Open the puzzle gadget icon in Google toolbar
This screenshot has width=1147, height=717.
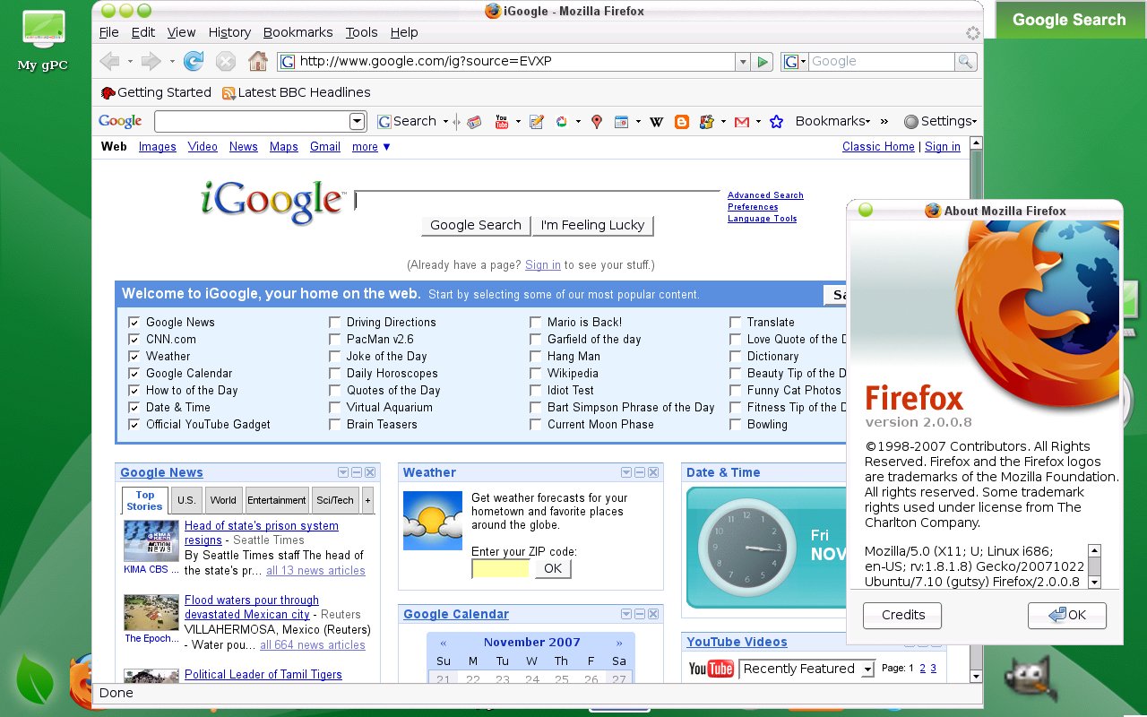(707, 122)
